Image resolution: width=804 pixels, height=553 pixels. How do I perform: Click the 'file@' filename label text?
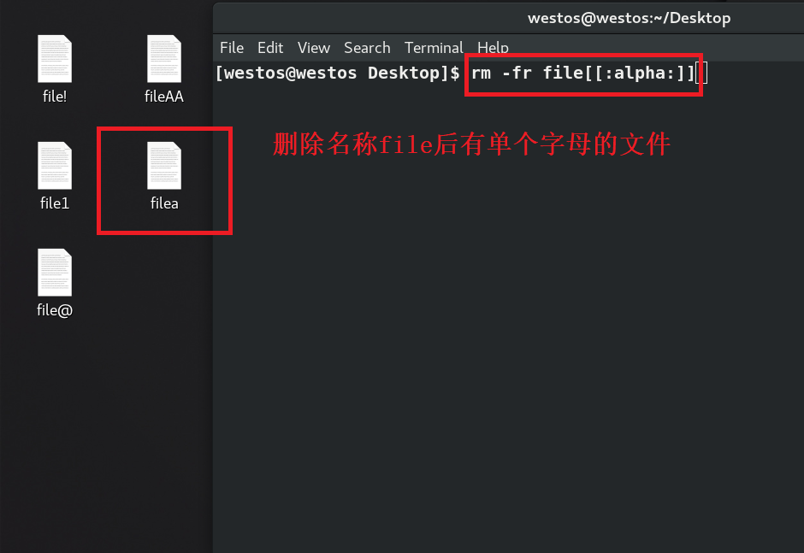(x=55, y=310)
